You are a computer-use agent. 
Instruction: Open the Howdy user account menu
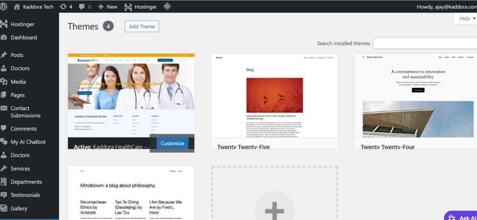click(446, 7)
